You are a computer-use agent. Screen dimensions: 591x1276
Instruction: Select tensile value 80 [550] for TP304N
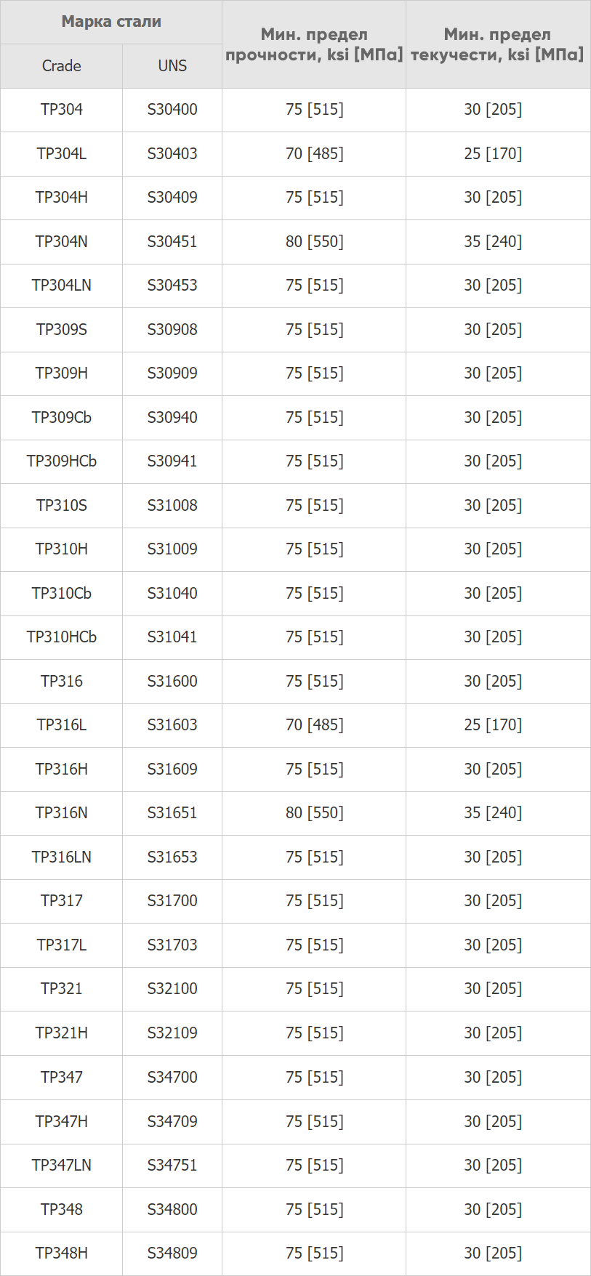tap(314, 242)
